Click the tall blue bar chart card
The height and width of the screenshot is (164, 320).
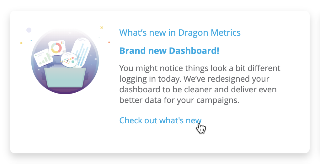pyautogui.click(x=82, y=54)
